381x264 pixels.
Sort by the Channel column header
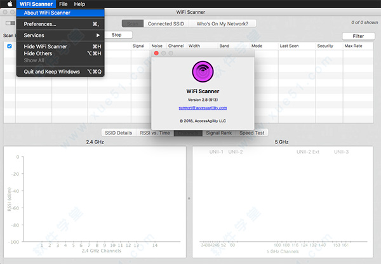pyautogui.click(x=176, y=46)
